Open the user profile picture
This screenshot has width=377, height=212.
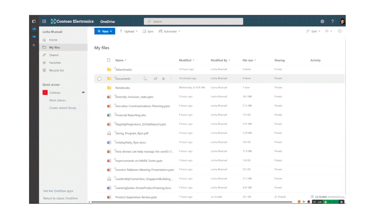tap(342, 22)
